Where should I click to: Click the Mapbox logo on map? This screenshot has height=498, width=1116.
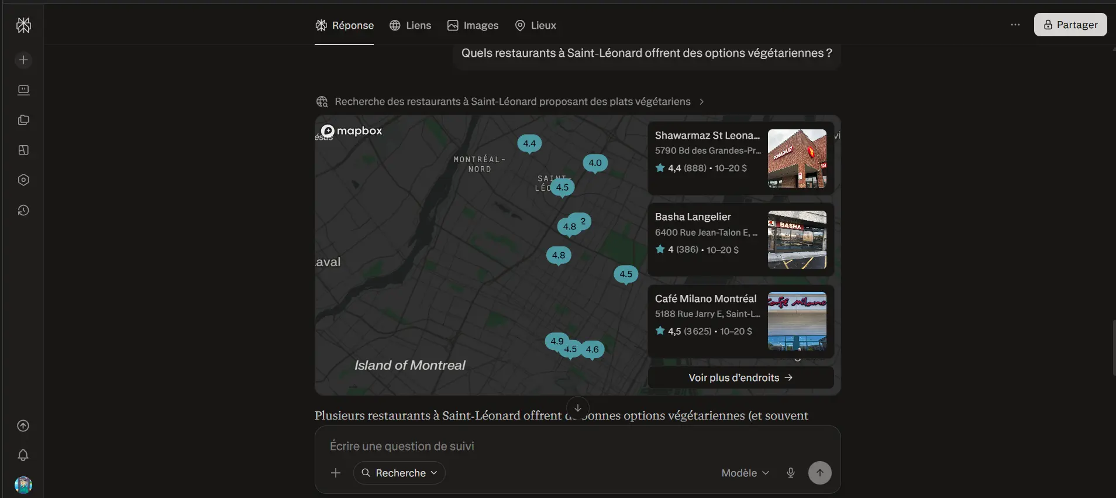coord(352,130)
